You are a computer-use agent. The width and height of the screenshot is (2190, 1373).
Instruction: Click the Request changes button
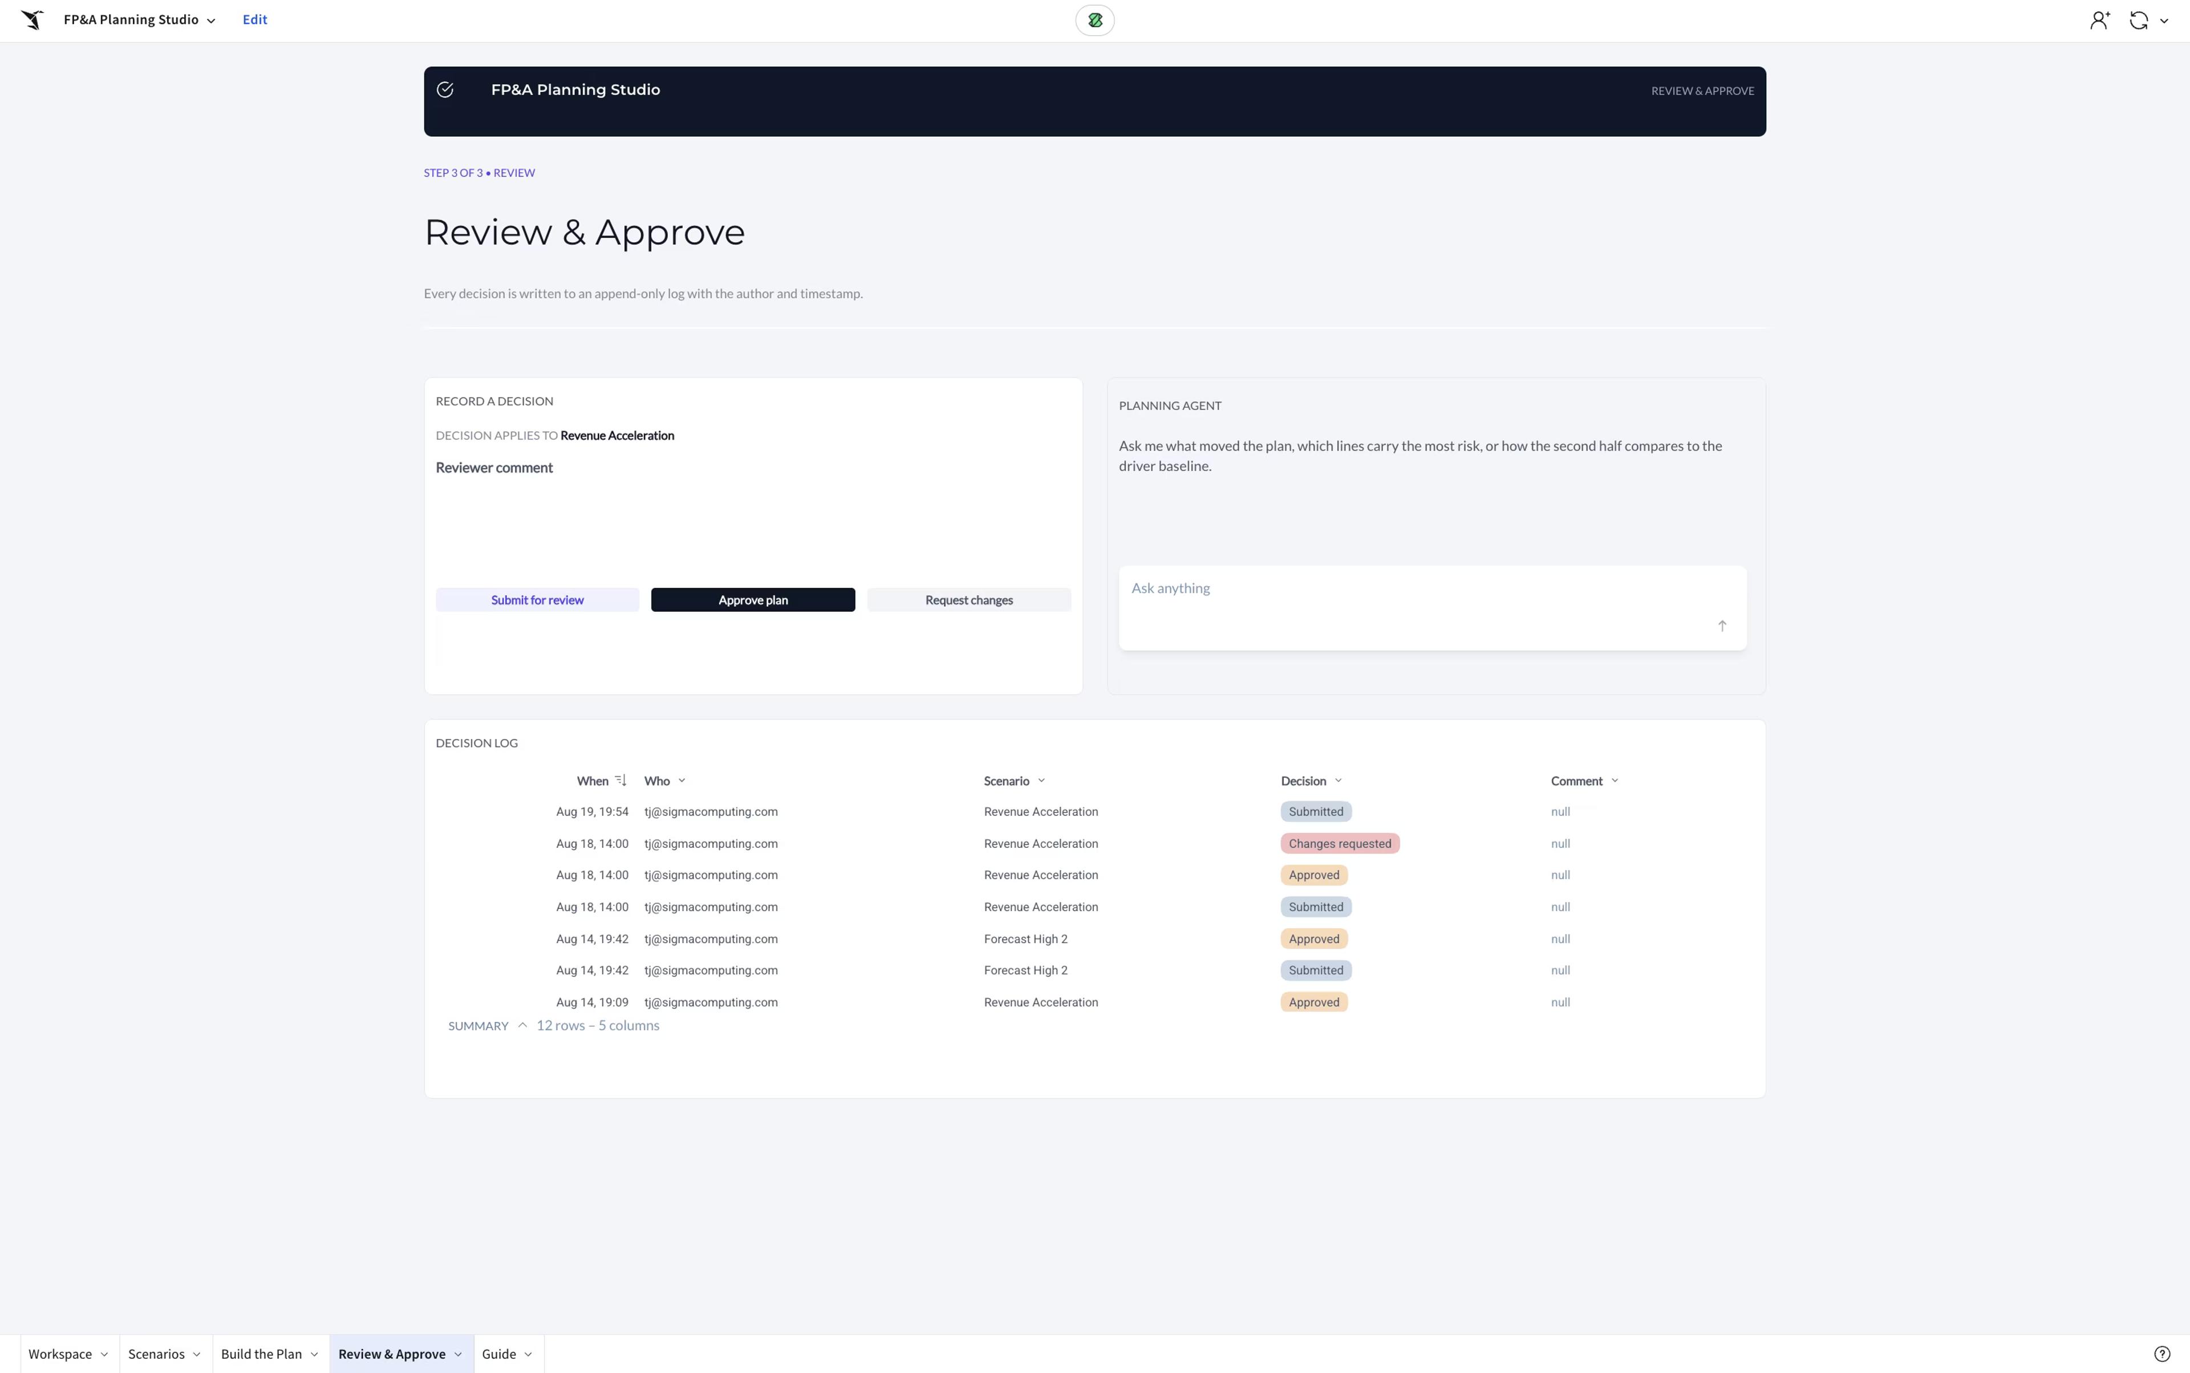[x=968, y=600]
